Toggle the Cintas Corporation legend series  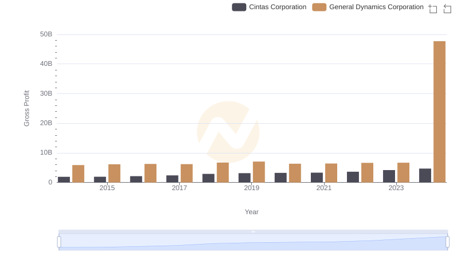click(x=269, y=7)
